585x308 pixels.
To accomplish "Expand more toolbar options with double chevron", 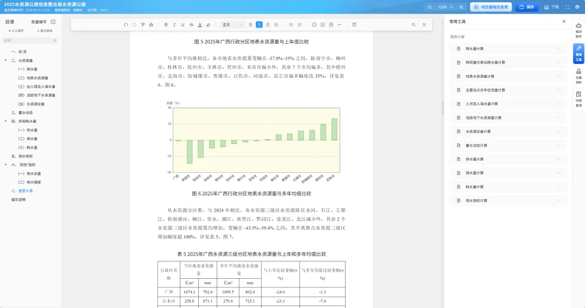I will [x=424, y=24].
